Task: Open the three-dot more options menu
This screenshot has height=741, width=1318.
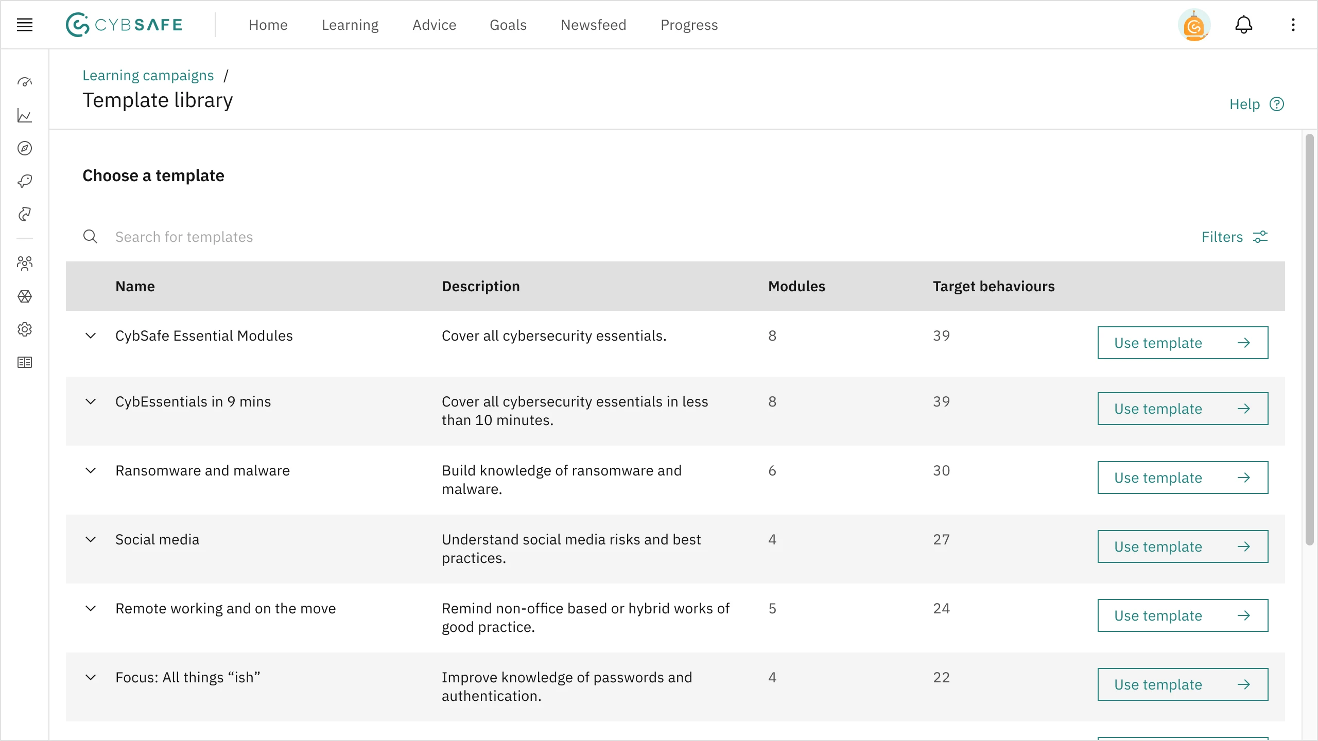Action: tap(1293, 25)
